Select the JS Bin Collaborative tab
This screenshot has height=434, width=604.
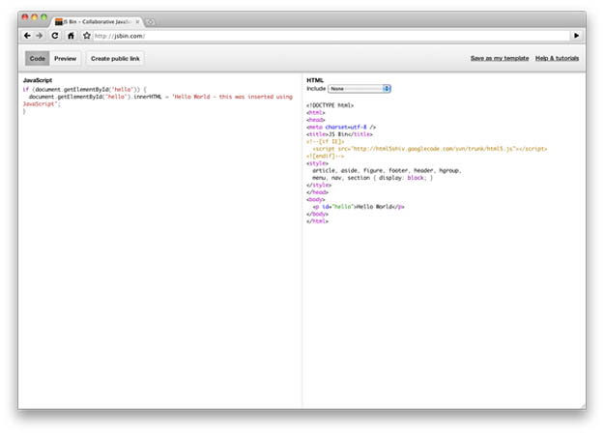[x=95, y=22]
